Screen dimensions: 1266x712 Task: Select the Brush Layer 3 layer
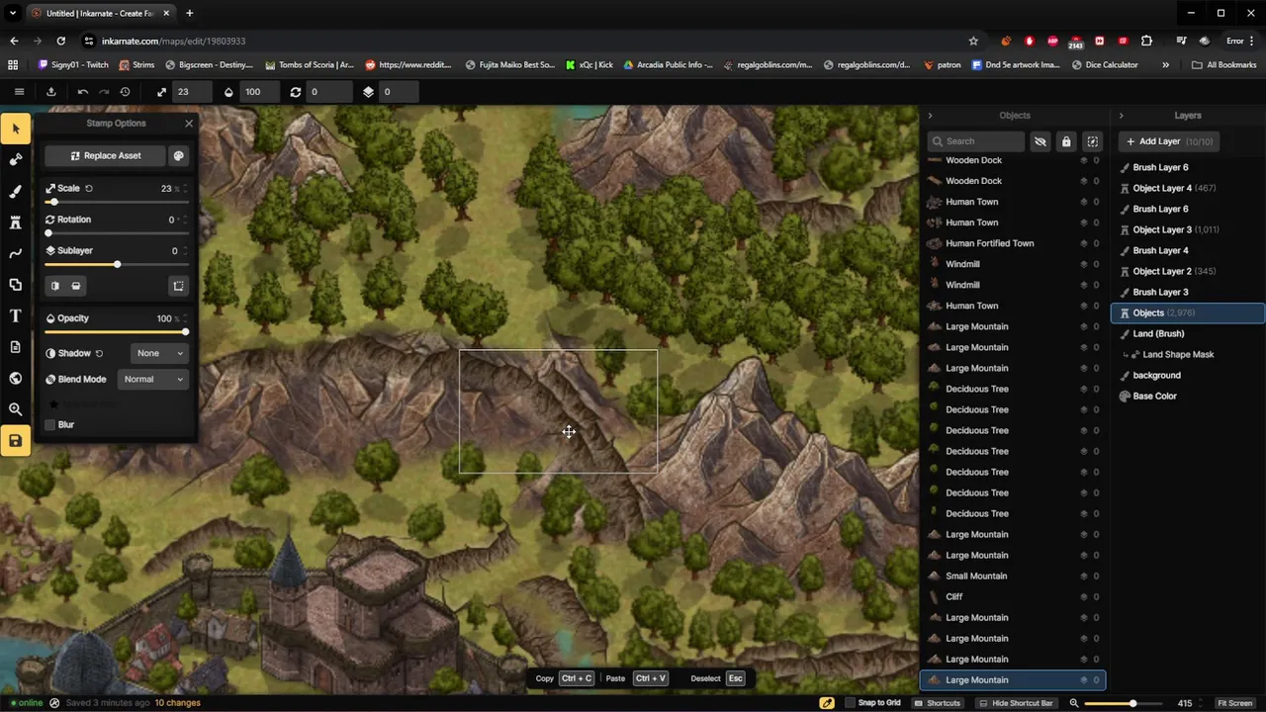1188,292
